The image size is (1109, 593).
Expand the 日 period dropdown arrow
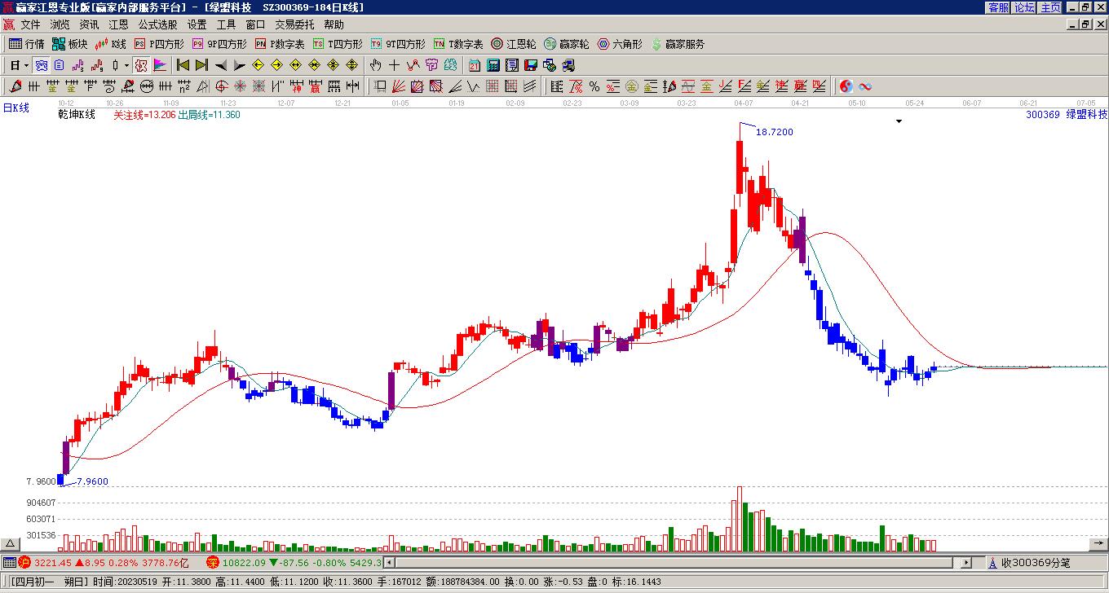pyautogui.click(x=26, y=65)
